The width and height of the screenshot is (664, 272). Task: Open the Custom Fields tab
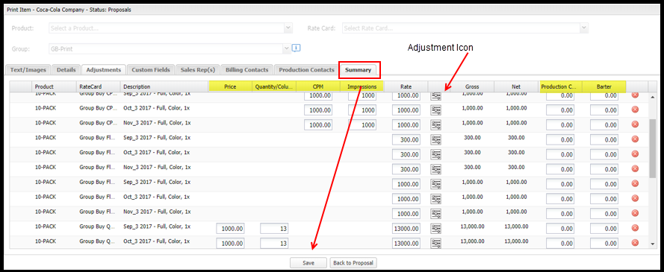click(x=151, y=70)
